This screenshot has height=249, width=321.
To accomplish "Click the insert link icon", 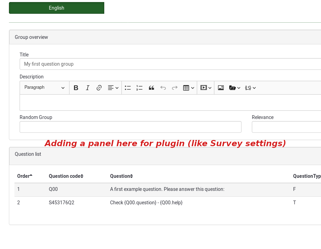I will point(99,88).
